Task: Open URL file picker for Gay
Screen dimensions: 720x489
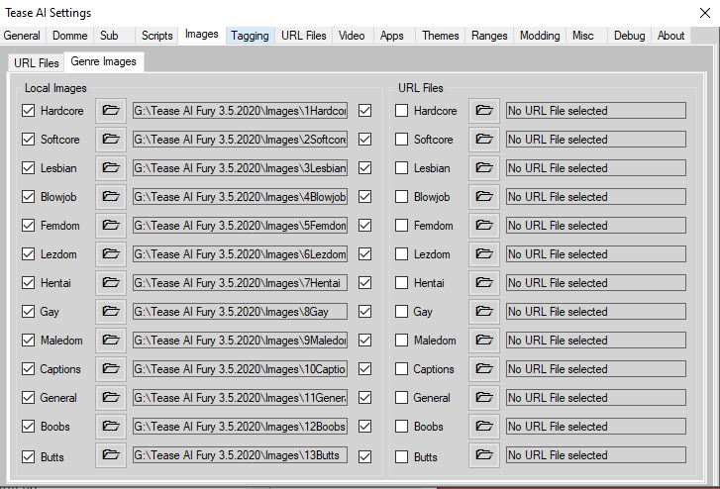Action: [484, 311]
